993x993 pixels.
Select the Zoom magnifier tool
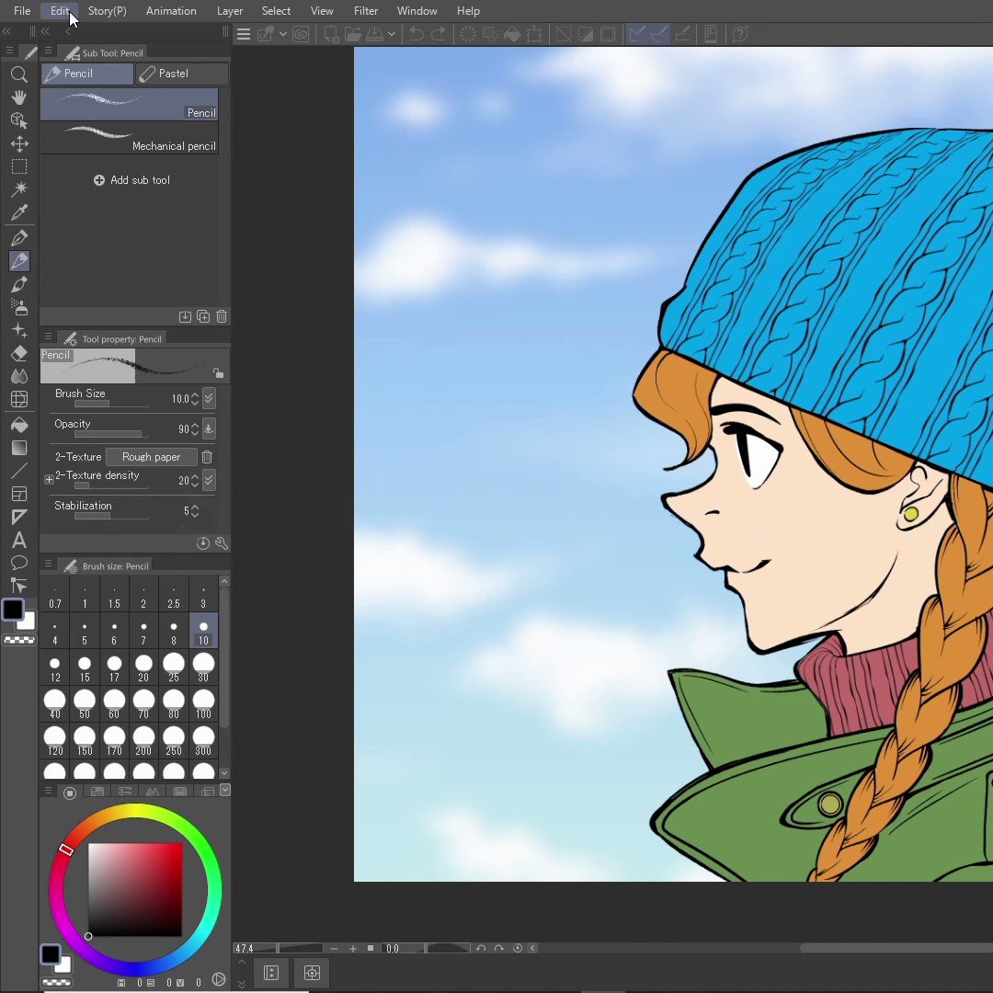(x=19, y=74)
